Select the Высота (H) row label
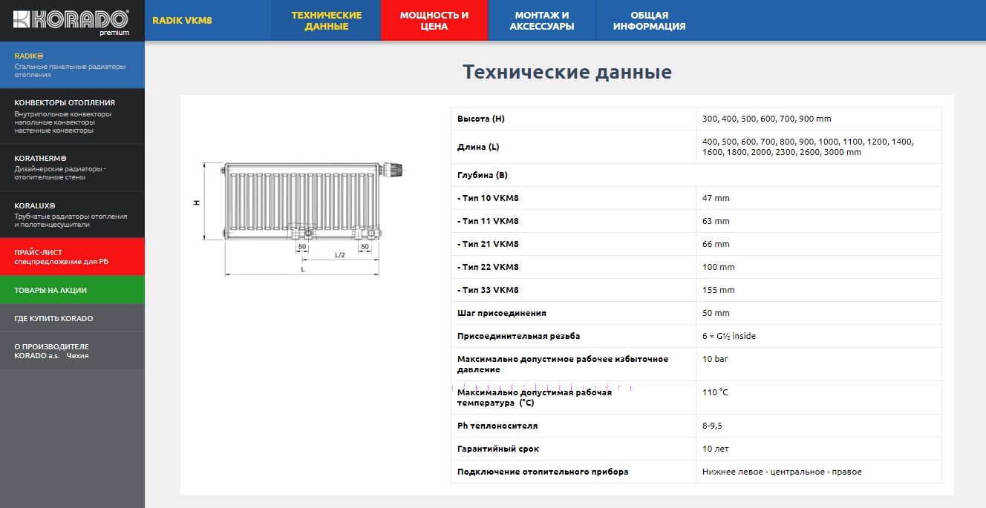Viewport: 986px width, 508px height. tap(481, 119)
